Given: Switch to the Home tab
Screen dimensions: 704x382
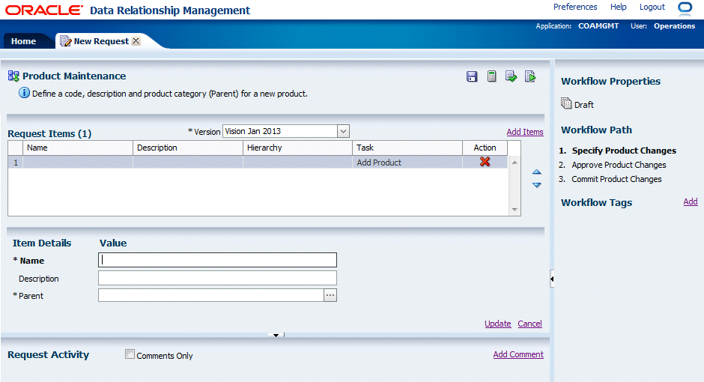Looking at the screenshot, I should click(x=23, y=41).
